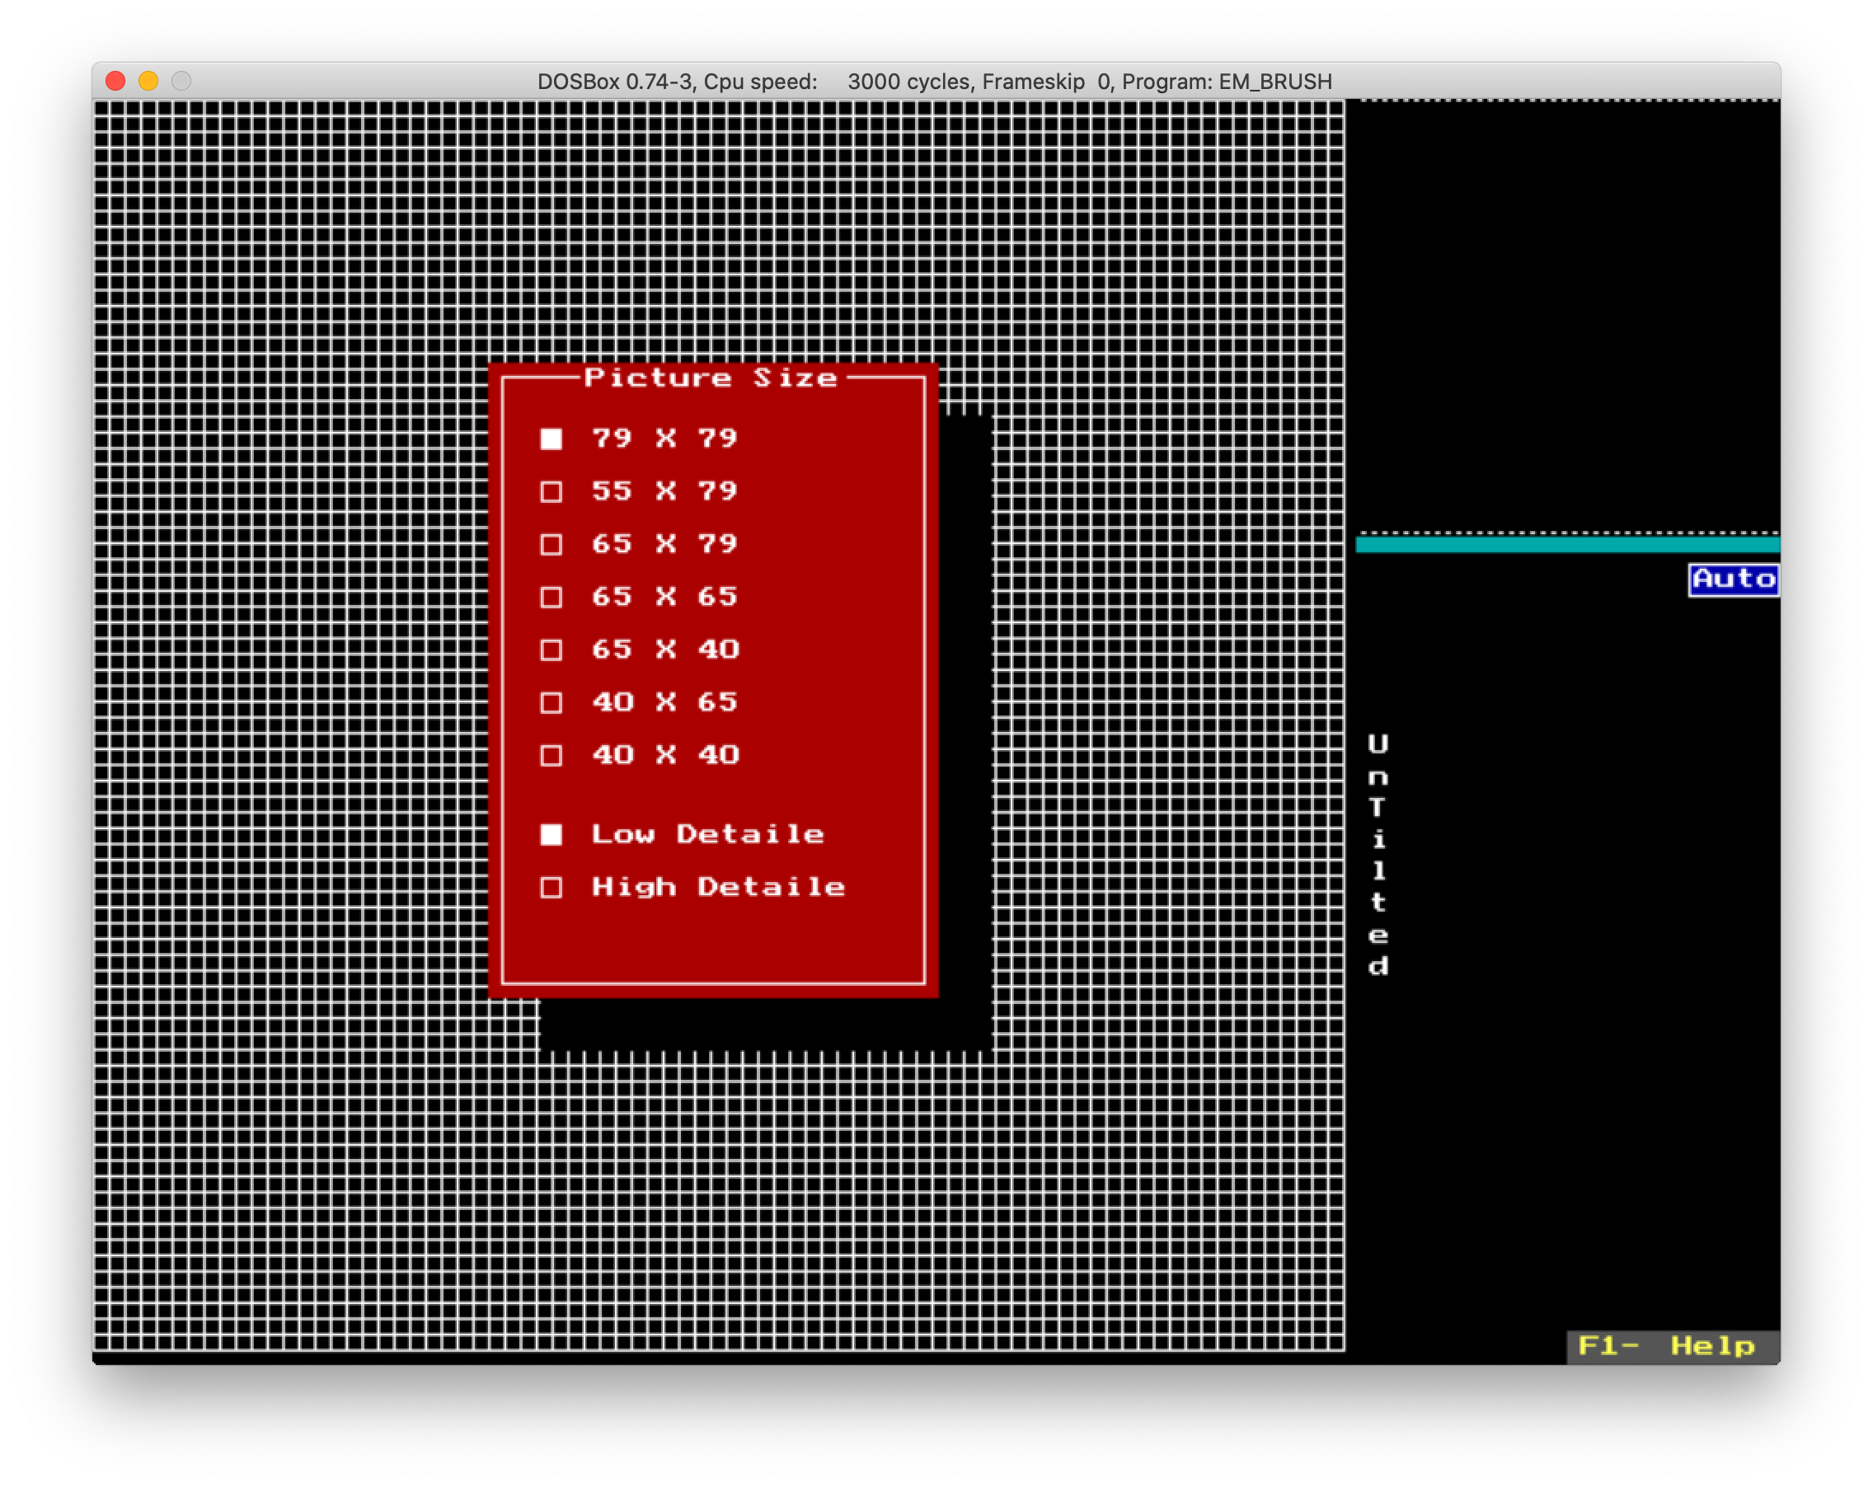1873x1487 pixels.
Task: Select the 65 X 79 size option
Action: coord(551,545)
